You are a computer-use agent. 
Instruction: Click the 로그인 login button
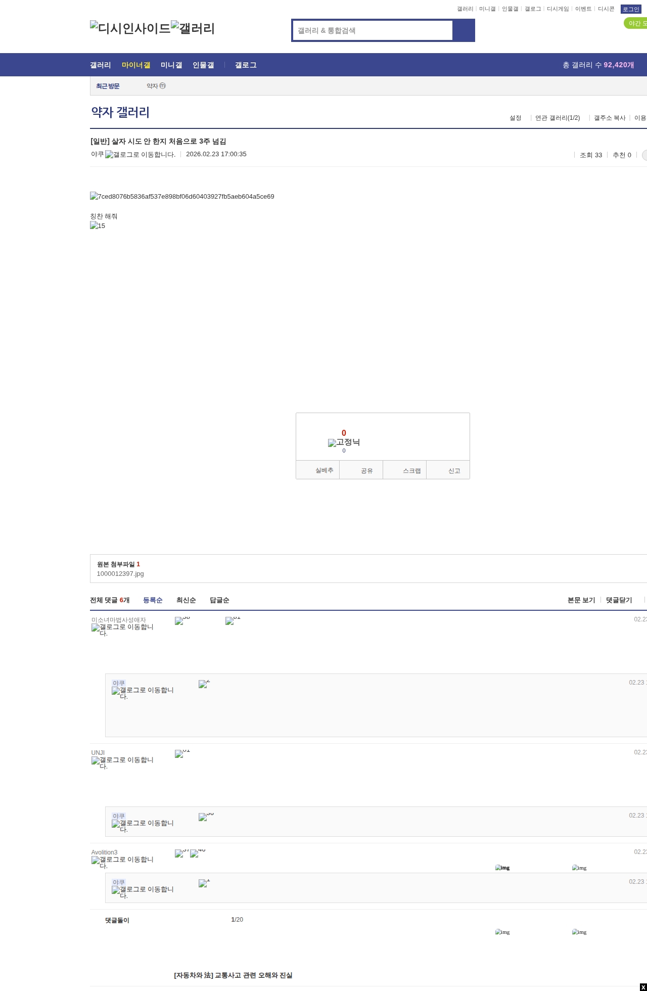tap(631, 9)
